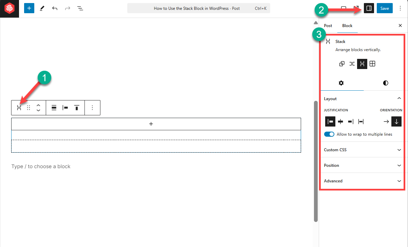Expand the Advanced panel
408x247 pixels.
coord(363,181)
